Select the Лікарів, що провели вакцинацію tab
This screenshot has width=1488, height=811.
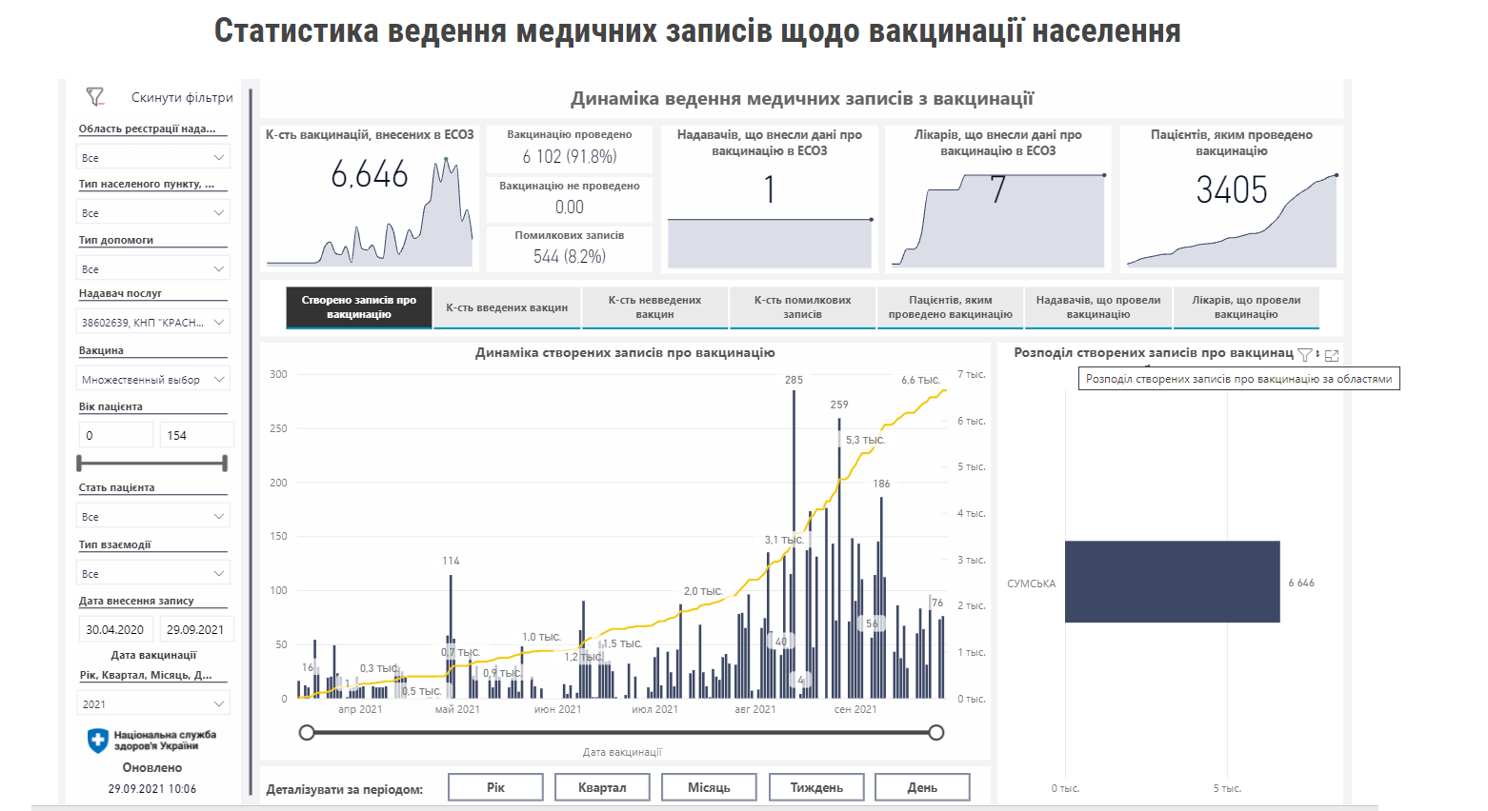tap(1248, 307)
